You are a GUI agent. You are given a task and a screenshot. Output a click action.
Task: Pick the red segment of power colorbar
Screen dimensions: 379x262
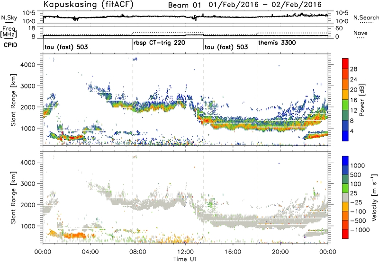(x=345, y=63)
